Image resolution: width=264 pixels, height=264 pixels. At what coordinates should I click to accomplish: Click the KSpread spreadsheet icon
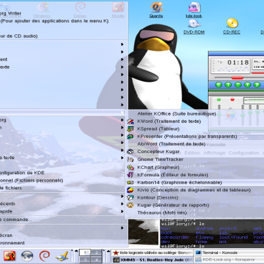coord(130,129)
